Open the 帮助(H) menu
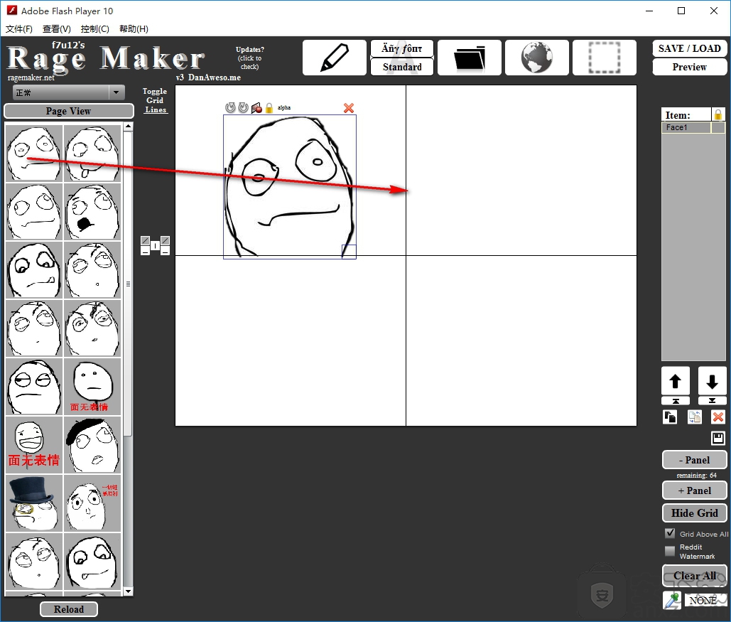Viewport: 731px width, 622px height. [134, 29]
